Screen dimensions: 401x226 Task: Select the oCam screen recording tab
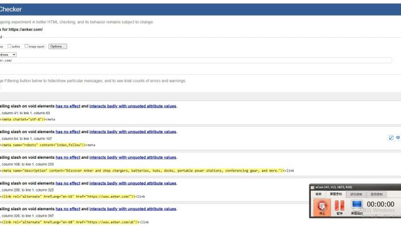336,194
